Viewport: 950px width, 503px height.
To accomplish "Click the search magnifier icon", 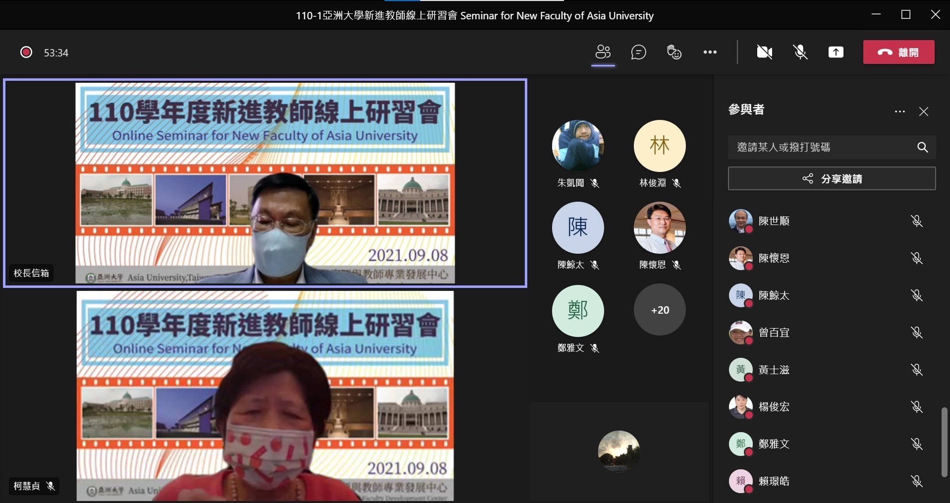I will point(922,147).
